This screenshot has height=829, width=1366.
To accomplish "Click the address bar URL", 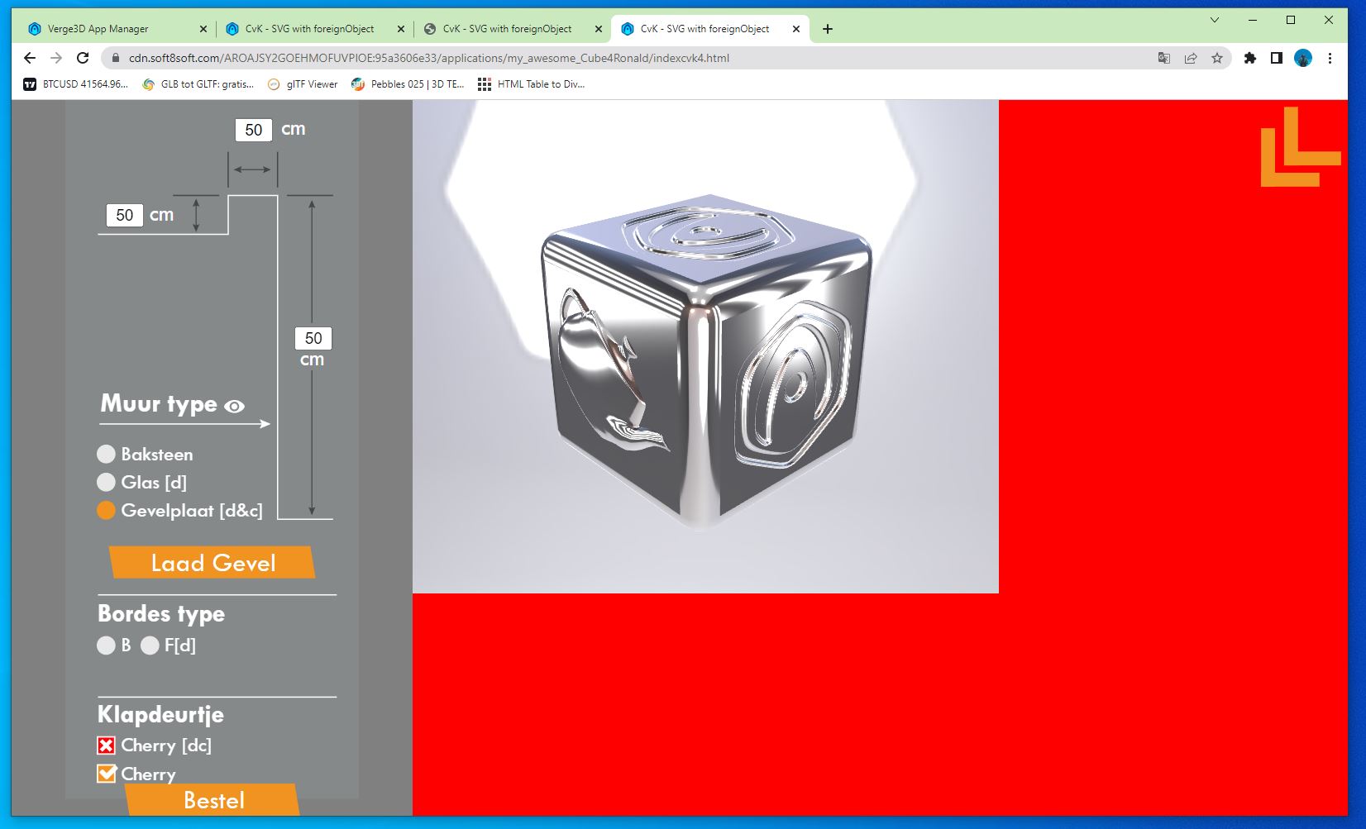I will click(x=428, y=58).
